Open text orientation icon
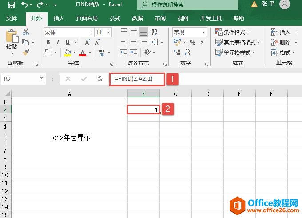 click(x=147, y=52)
